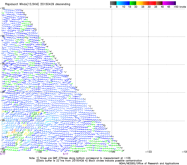The width and height of the screenshot is (187, 165).
Task: Click the title 'Rapidscat Winds(12.5KM) 20150429 descending'
Action: 38,4
